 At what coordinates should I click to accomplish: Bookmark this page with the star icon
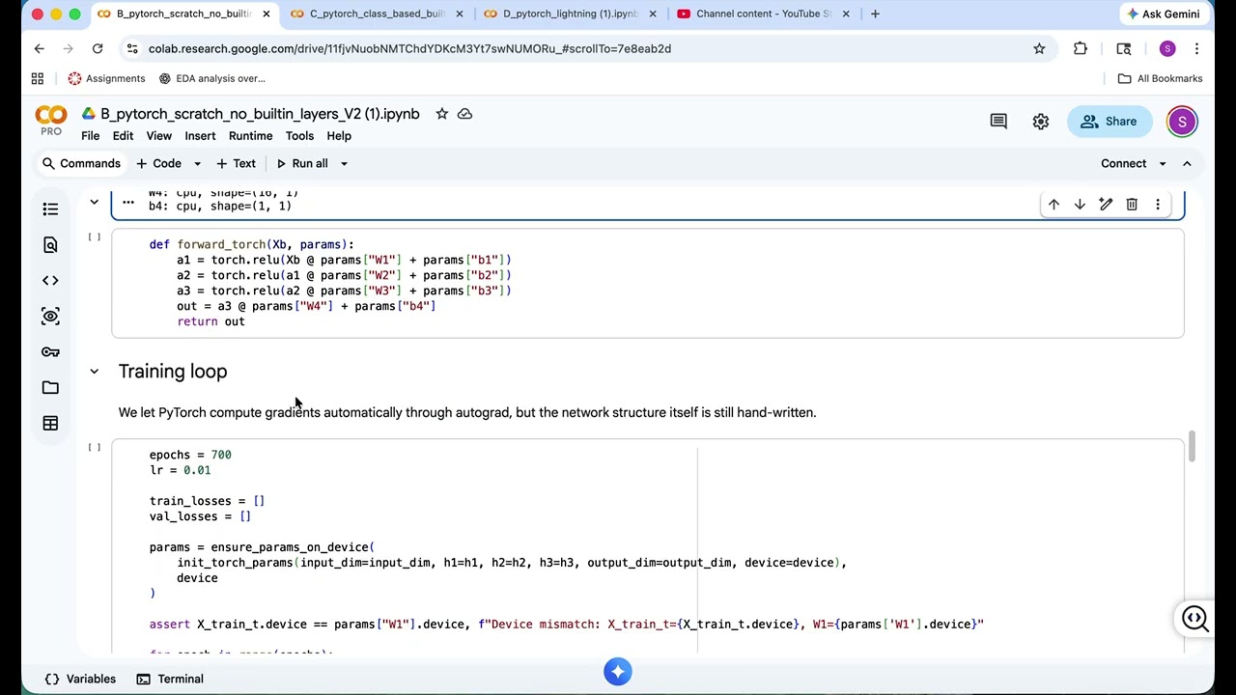(1039, 48)
